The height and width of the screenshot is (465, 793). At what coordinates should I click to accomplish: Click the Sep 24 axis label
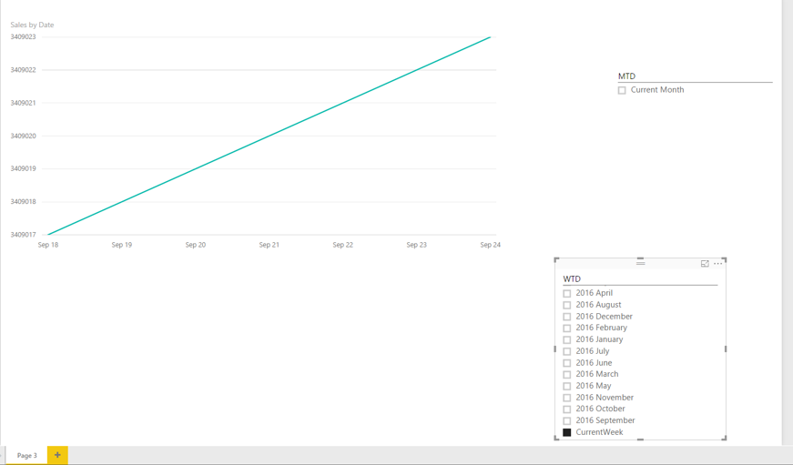(x=490, y=245)
